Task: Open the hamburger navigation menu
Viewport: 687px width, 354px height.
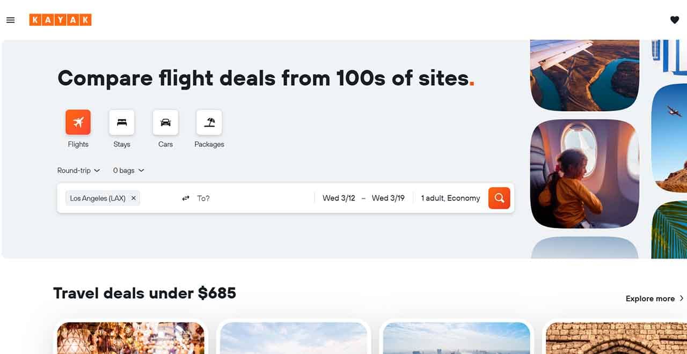Action: point(10,20)
